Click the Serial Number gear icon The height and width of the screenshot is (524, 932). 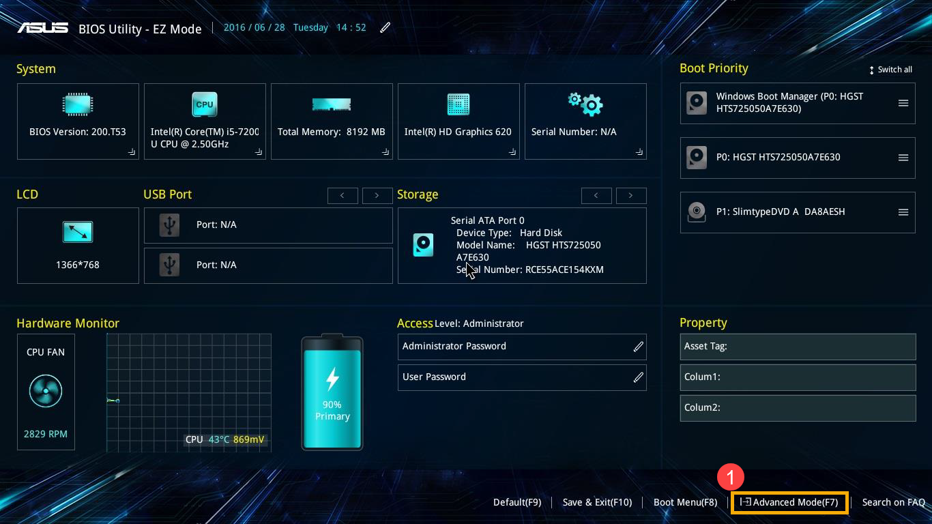point(585,104)
